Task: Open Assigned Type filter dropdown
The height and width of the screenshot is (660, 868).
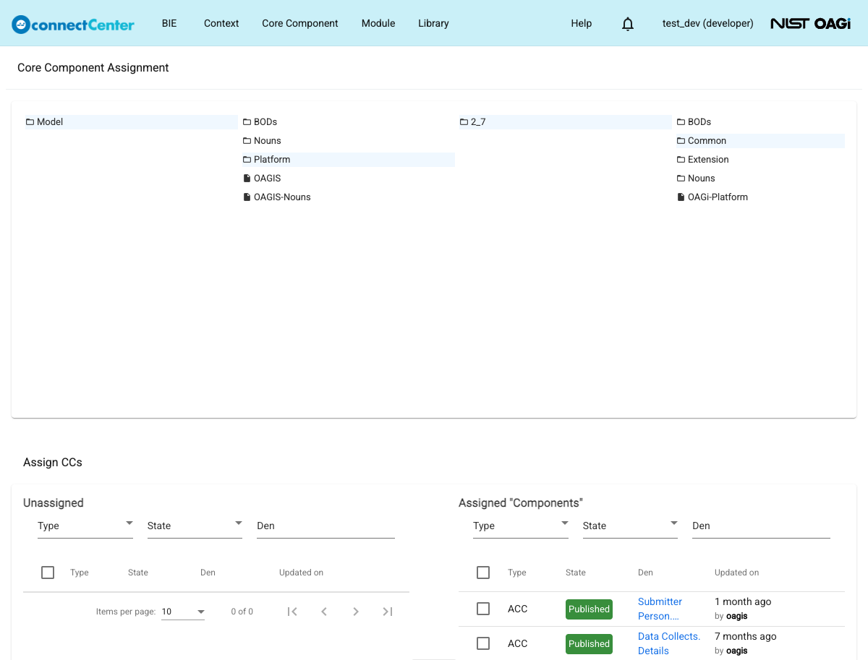Action: (521, 526)
